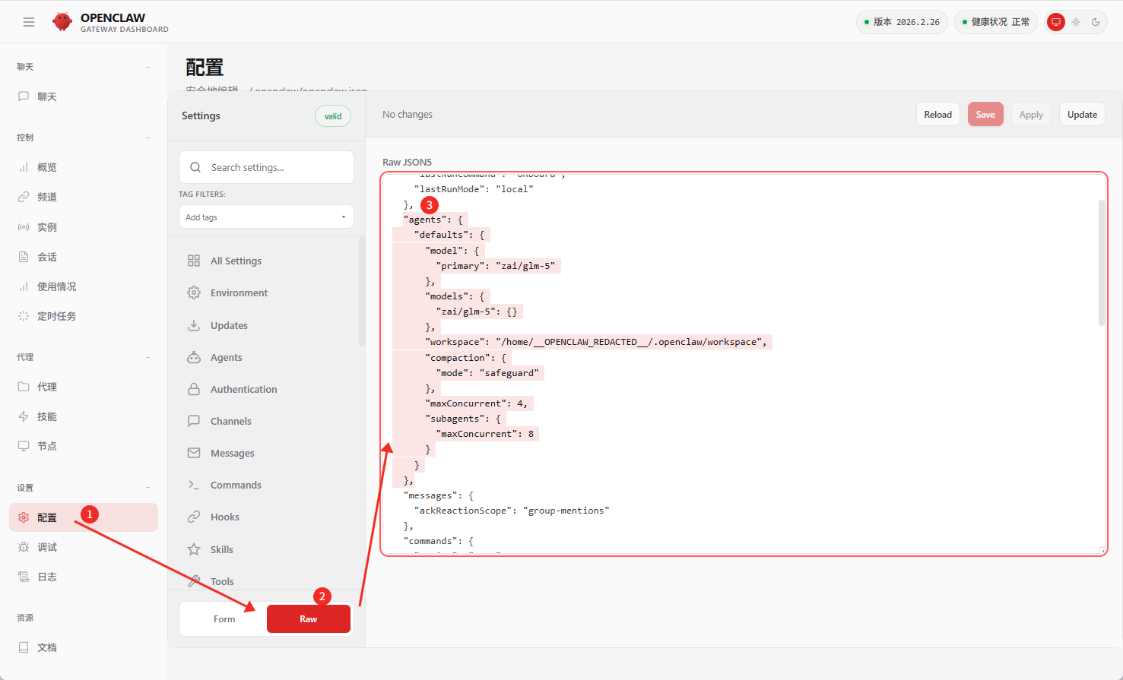Switch to dark theme moon icon
The height and width of the screenshot is (680, 1123).
[1096, 22]
